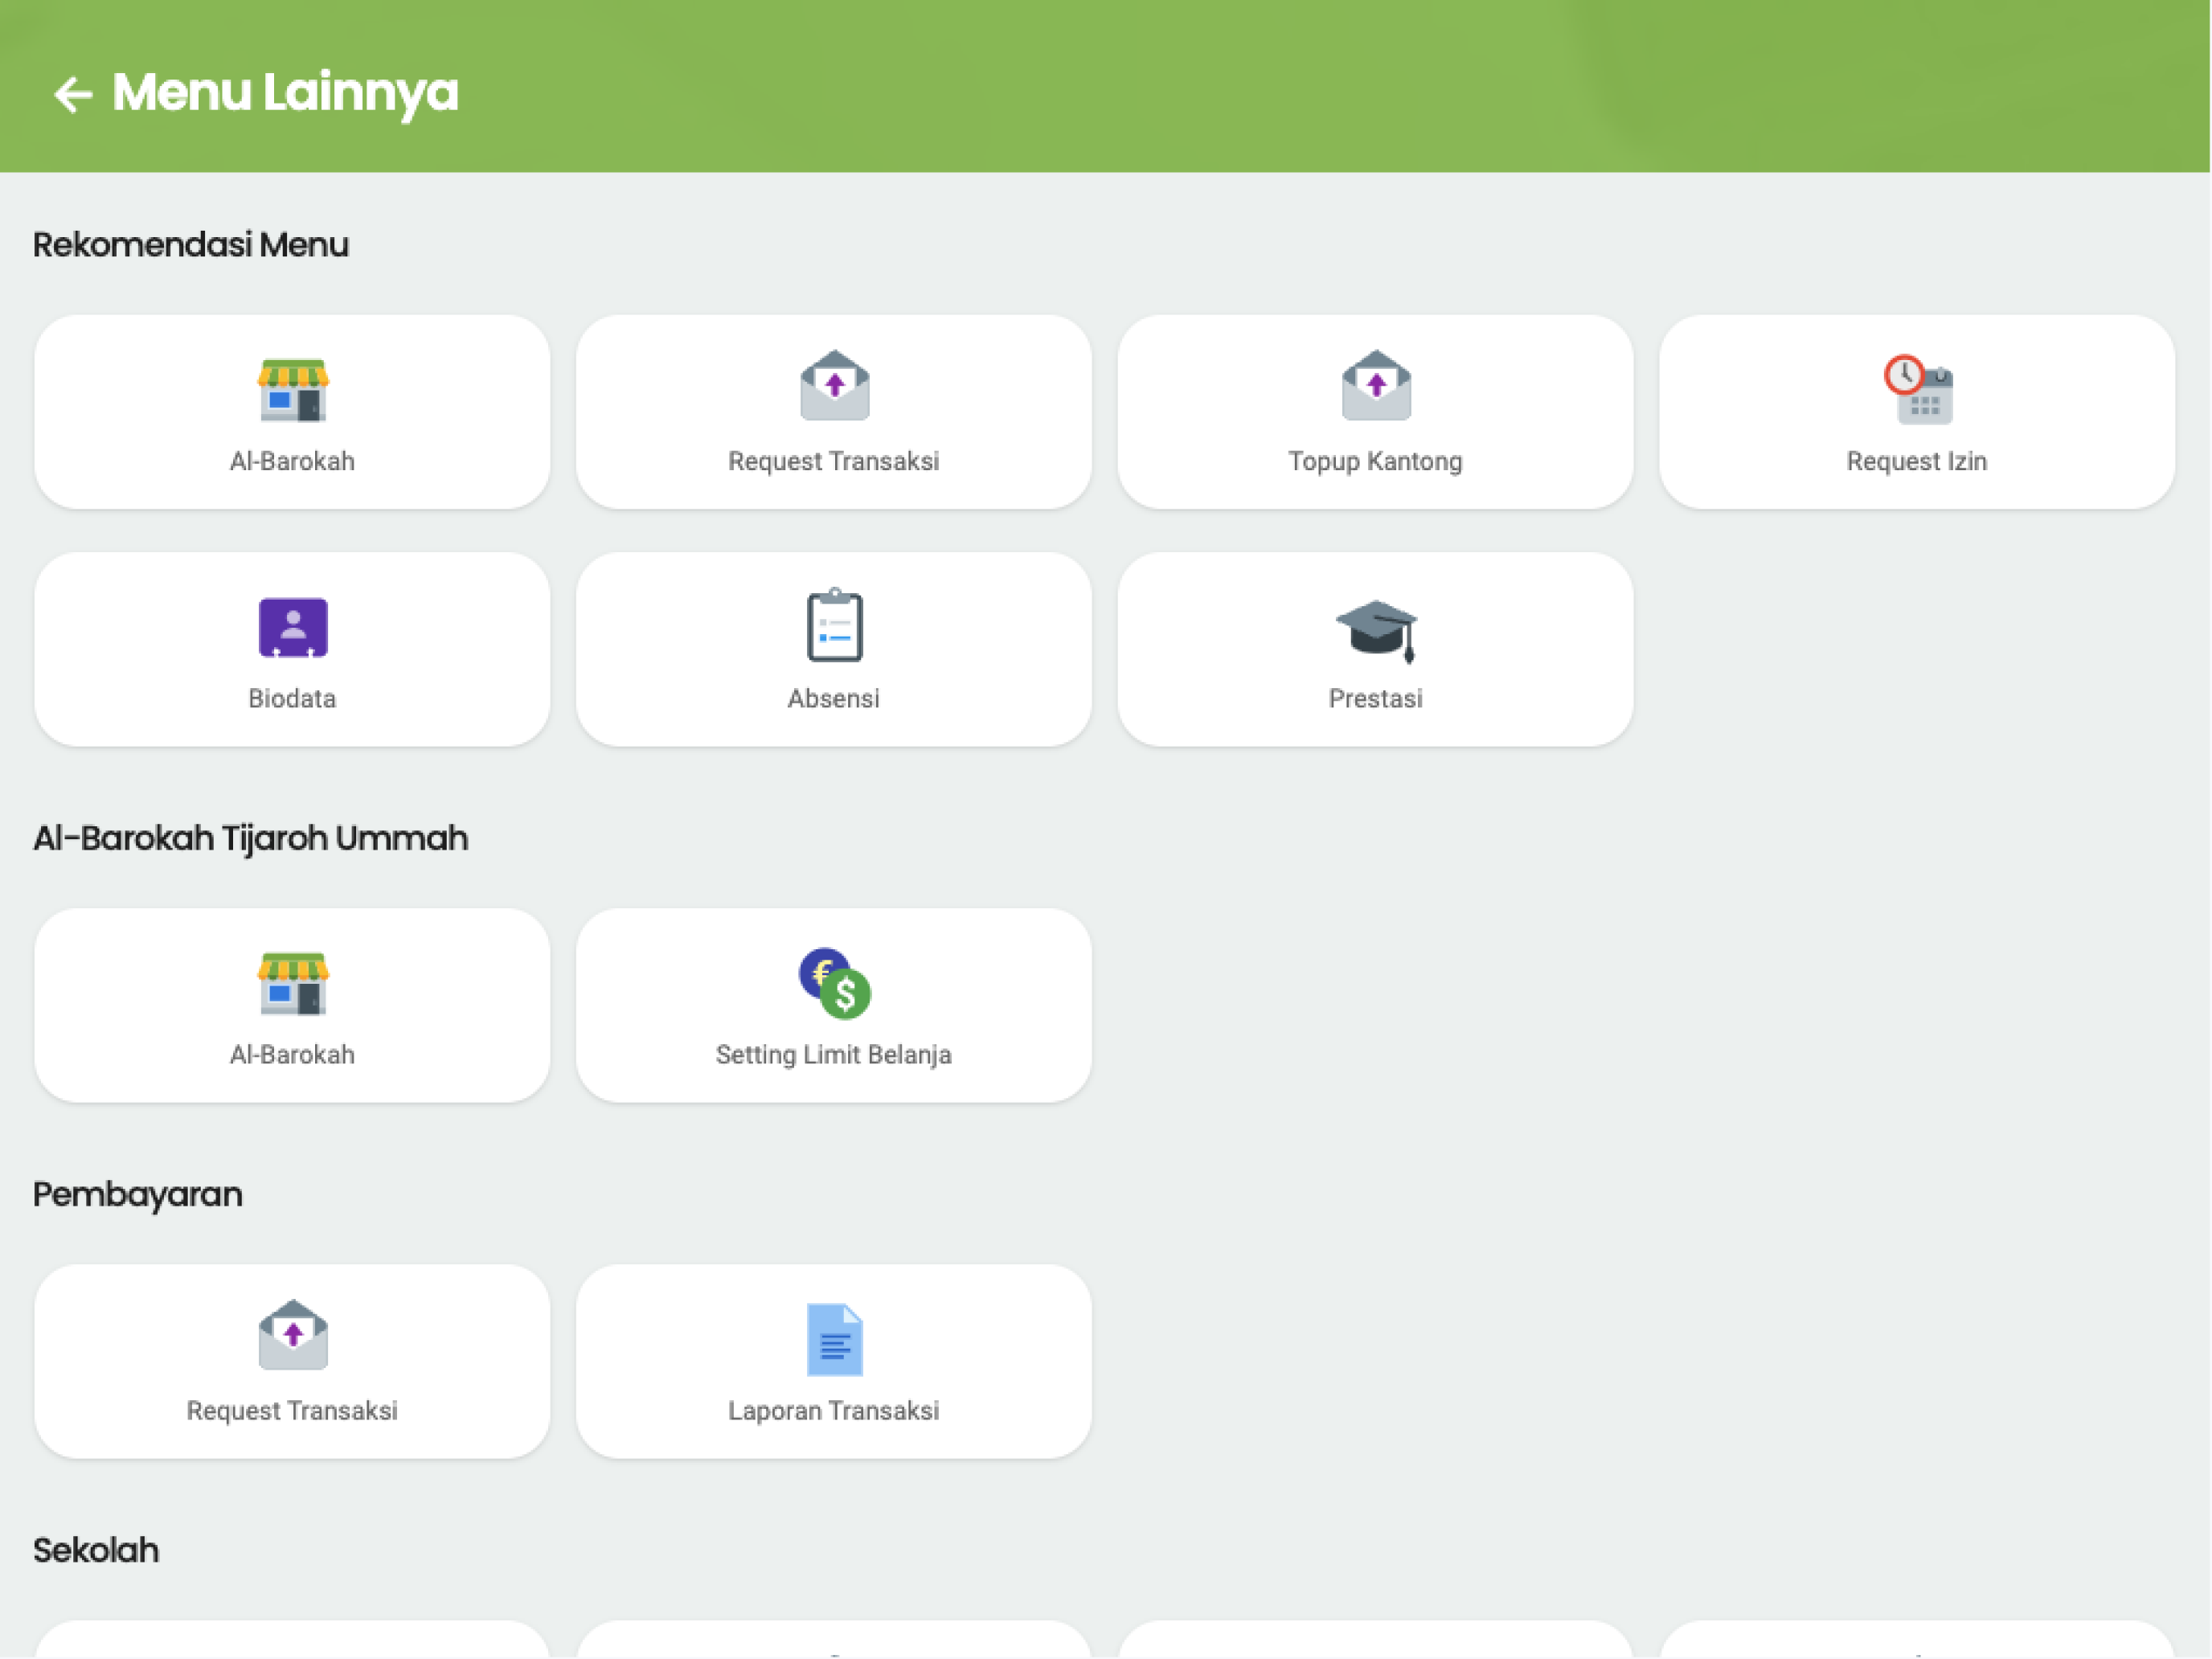This screenshot has width=2212, height=1659.
Task: Click the Topup Kantong label
Action: click(x=1375, y=461)
